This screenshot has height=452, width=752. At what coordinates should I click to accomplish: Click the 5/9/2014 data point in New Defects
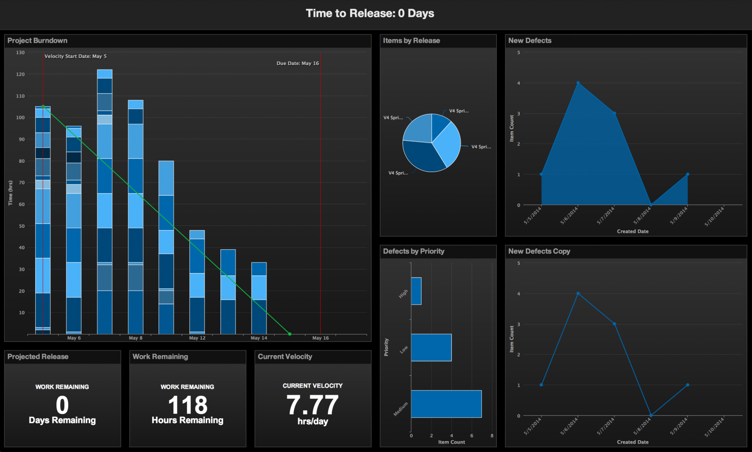(x=688, y=174)
